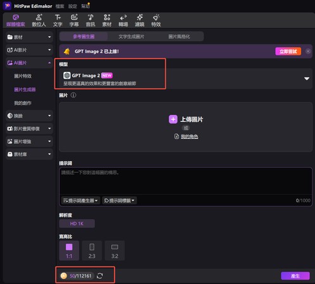The image size is (315, 284).
Task: Select the 2:3 aspect ratio
Action: [92, 251]
